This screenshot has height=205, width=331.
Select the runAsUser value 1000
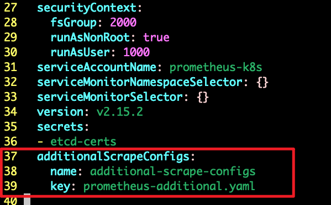pyautogui.click(x=136, y=52)
